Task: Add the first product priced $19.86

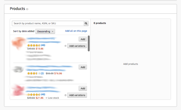Action: pos(83,39)
